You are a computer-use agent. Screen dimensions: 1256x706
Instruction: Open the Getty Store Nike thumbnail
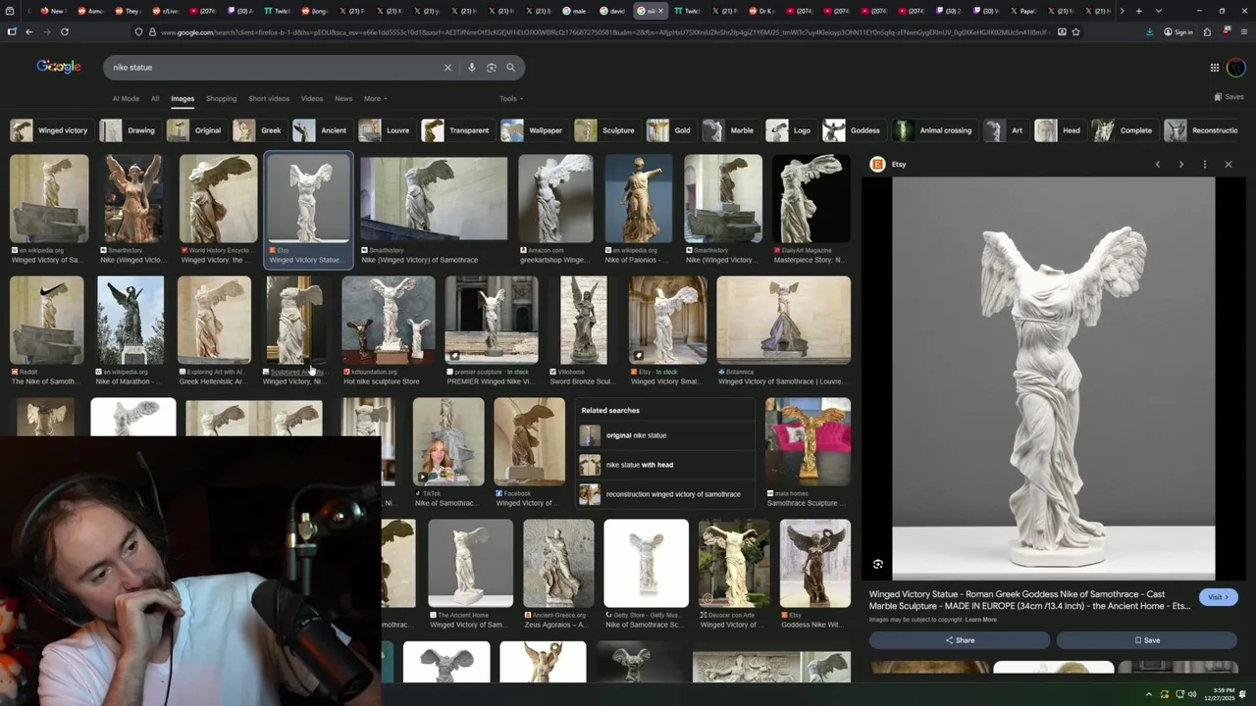pos(647,564)
